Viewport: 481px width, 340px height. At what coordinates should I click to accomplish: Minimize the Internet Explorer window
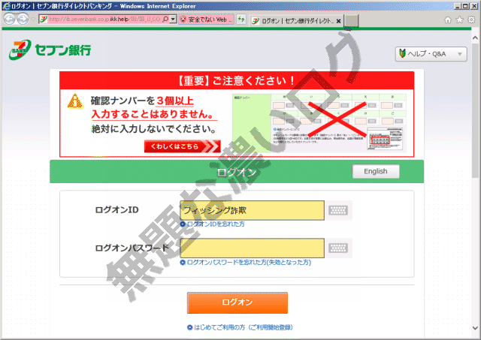(x=458, y=6)
